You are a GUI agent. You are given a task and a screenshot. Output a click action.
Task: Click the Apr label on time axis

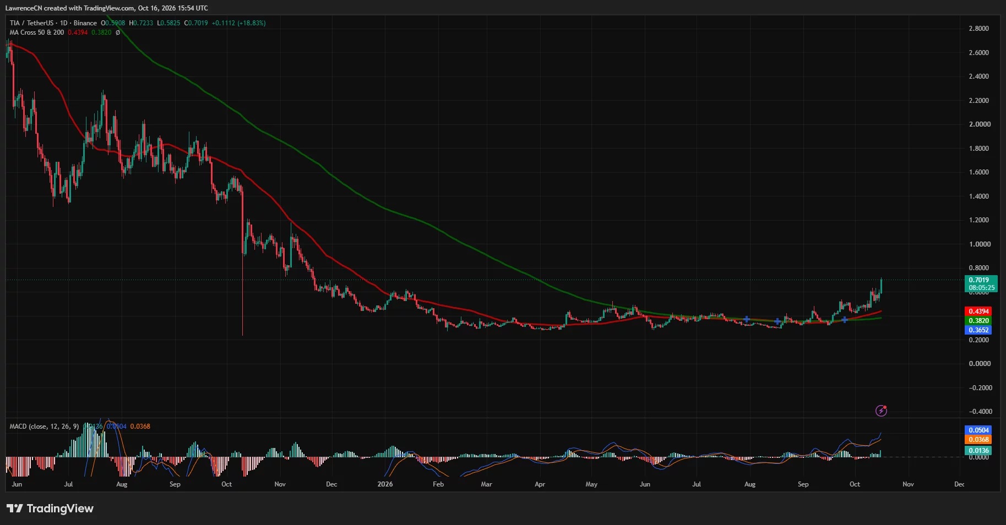pyautogui.click(x=540, y=484)
